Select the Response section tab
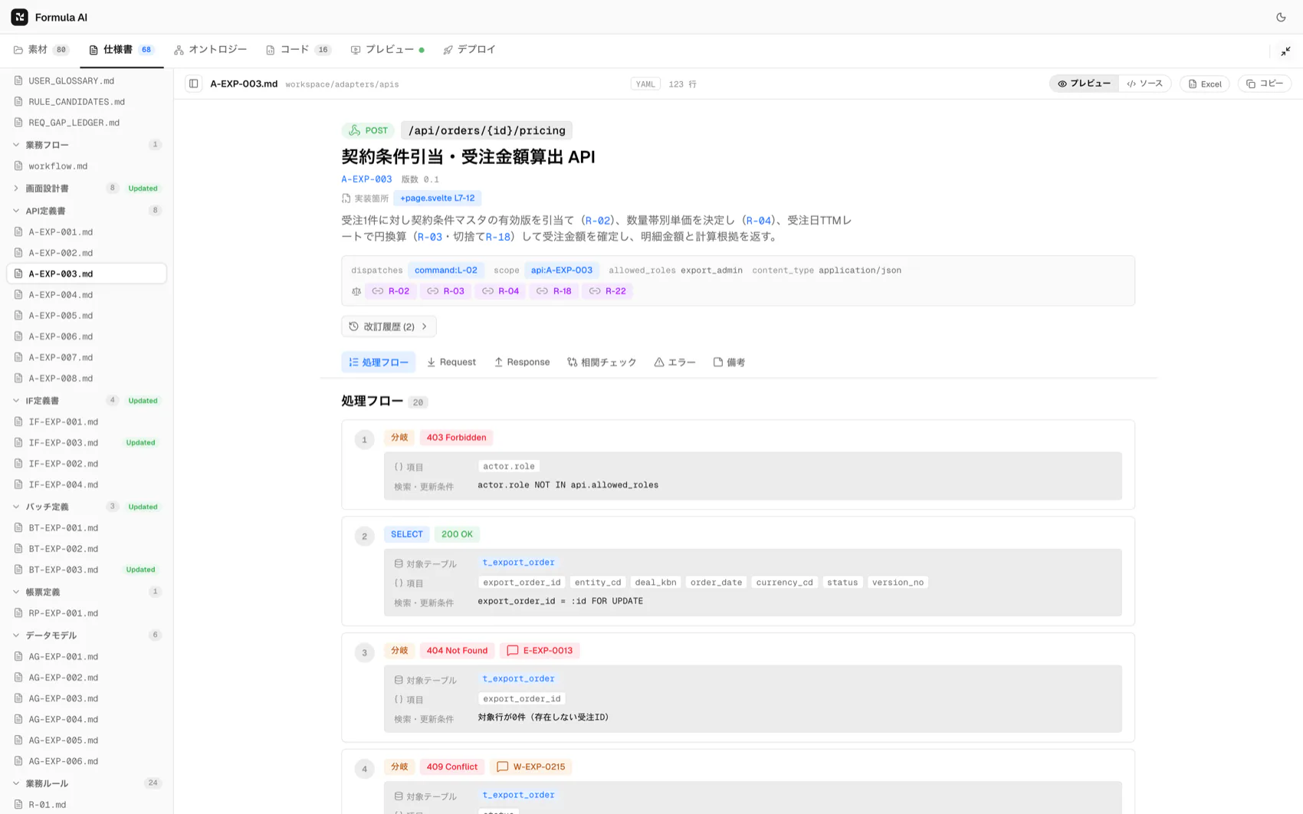 [522, 363]
